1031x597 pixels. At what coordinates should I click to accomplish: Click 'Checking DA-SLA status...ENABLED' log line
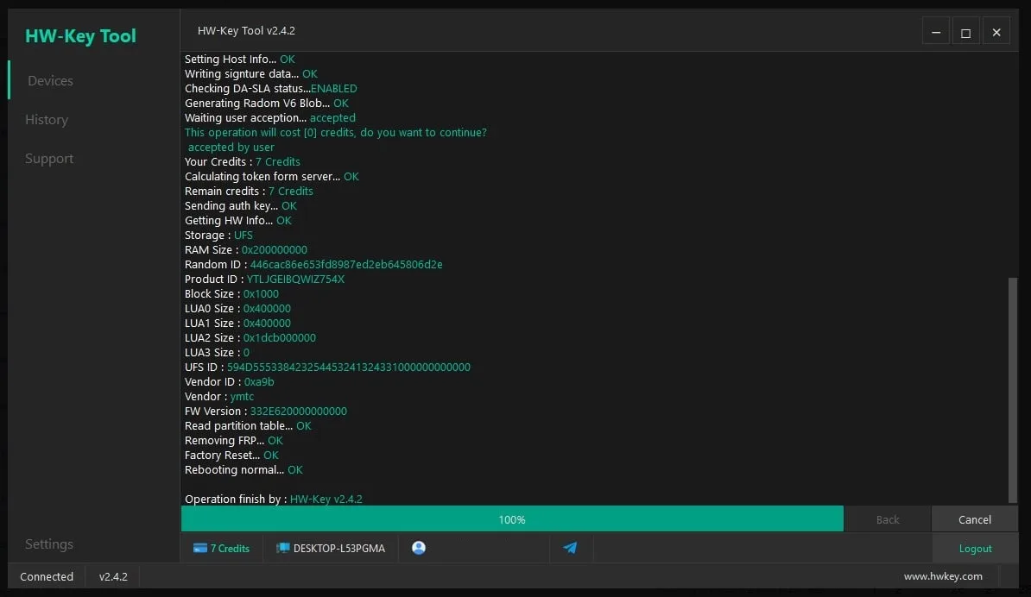[271, 89]
